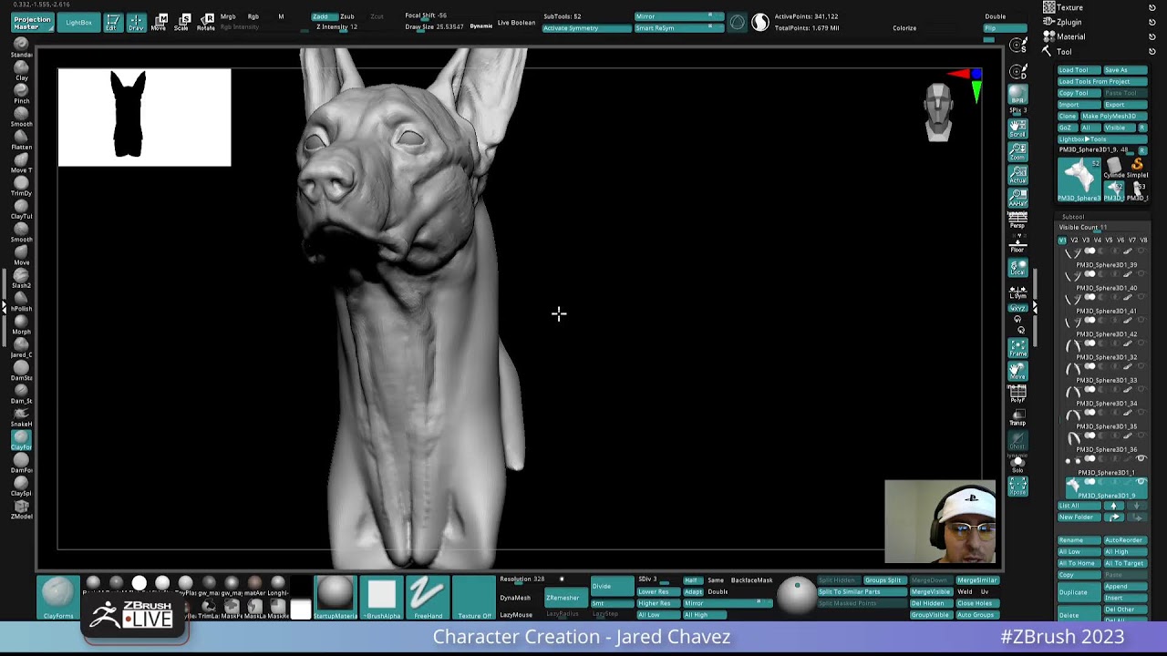The height and width of the screenshot is (656, 1167).
Task: Open the BrushAlpha selector
Action: [x=382, y=596]
